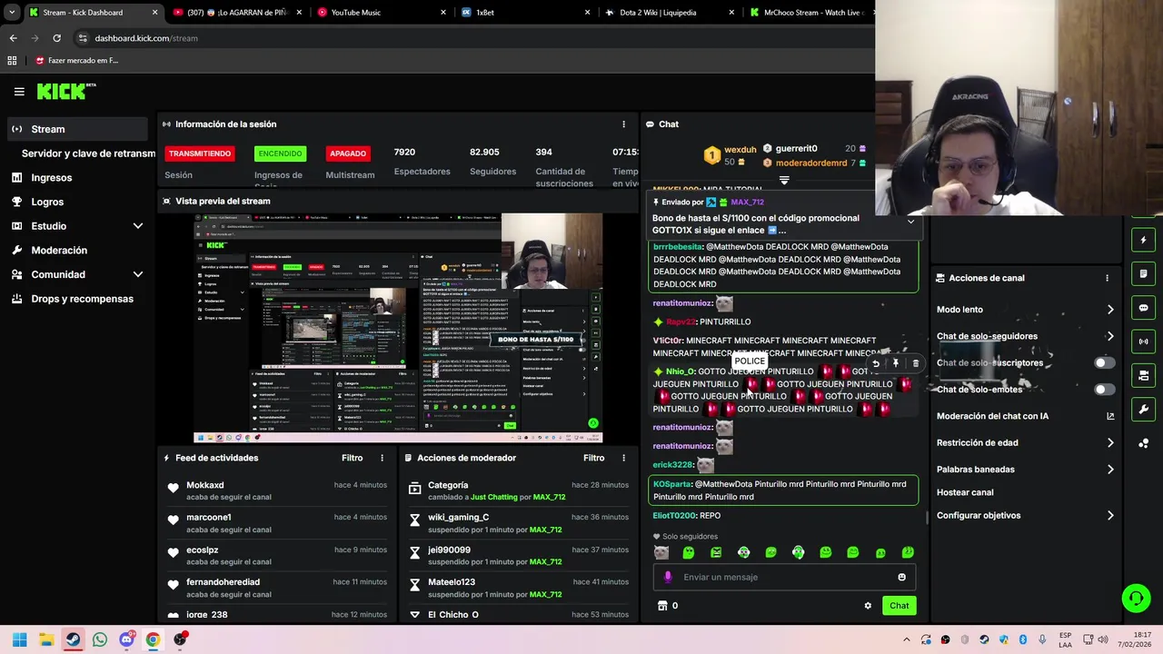Image resolution: width=1163 pixels, height=654 pixels.
Task: Open Windows Start menu
Action: pyautogui.click(x=19, y=639)
